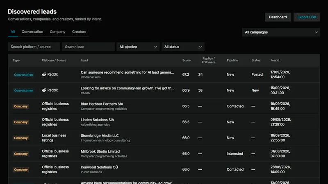Focus the Search lead field
The image size is (328, 184).
coord(88,47)
